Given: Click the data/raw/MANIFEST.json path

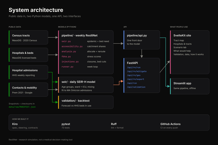Looking at the screenshot, I should (x=22, y=107).
